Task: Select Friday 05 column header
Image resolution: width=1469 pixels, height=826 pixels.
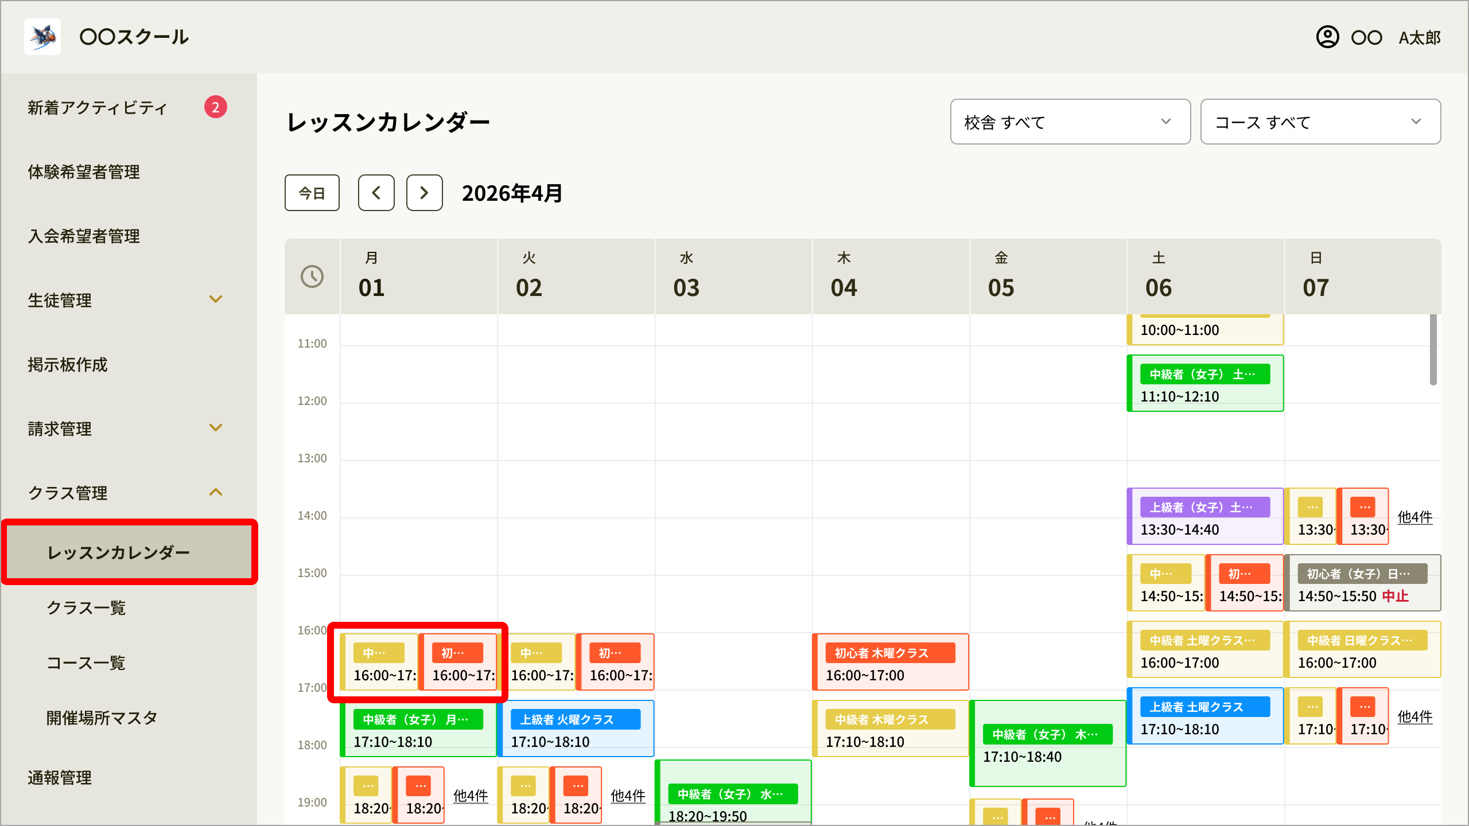Action: [1048, 276]
